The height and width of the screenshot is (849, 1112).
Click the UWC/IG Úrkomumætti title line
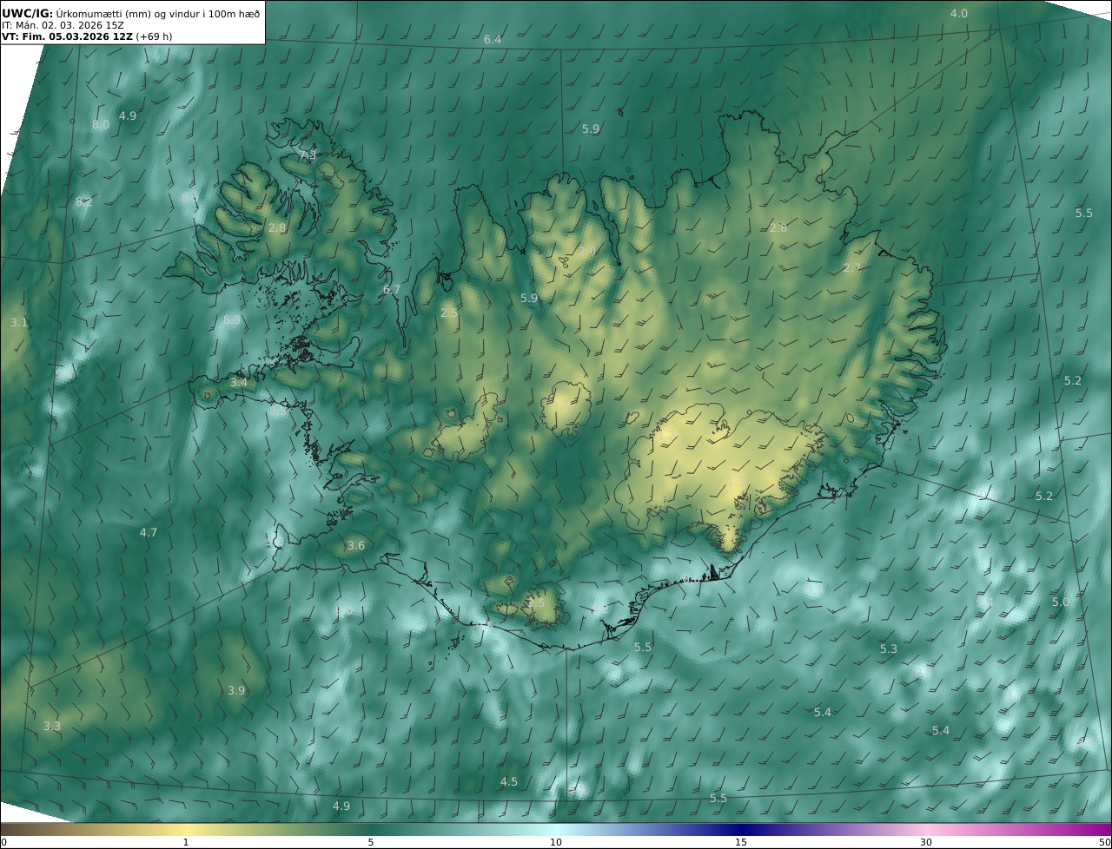pos(131,13)
